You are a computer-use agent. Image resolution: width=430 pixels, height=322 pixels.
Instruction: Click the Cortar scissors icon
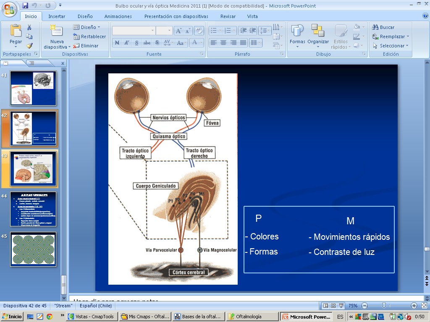tap(29, 27)
